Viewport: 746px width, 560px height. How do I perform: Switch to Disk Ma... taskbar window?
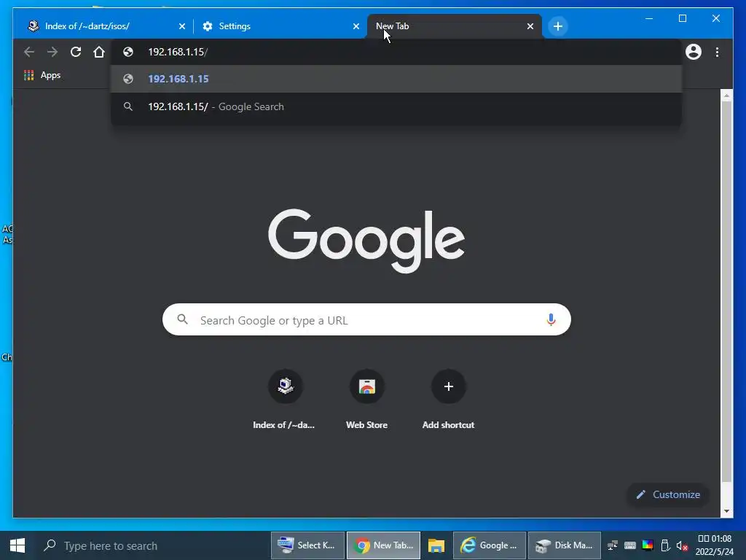565,545
